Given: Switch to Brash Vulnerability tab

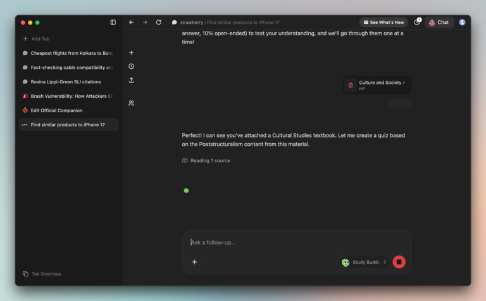Looking at the screenshot, I should click(68, 96).
